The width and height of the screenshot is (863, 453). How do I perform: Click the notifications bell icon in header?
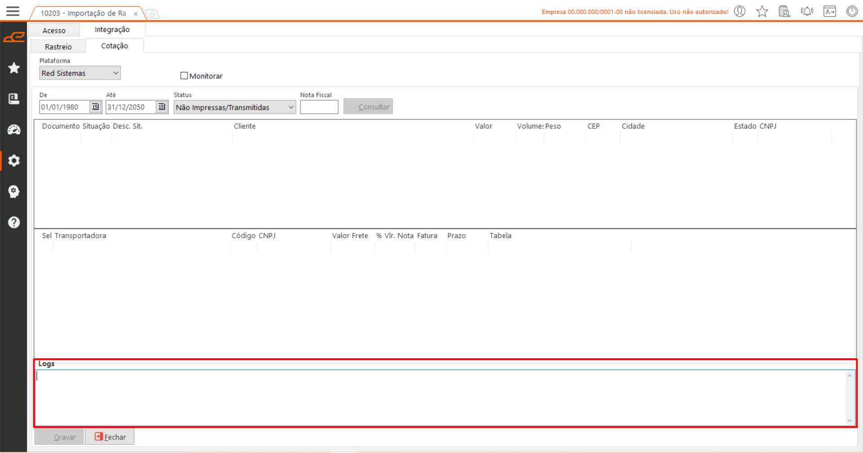pos(807,12)
